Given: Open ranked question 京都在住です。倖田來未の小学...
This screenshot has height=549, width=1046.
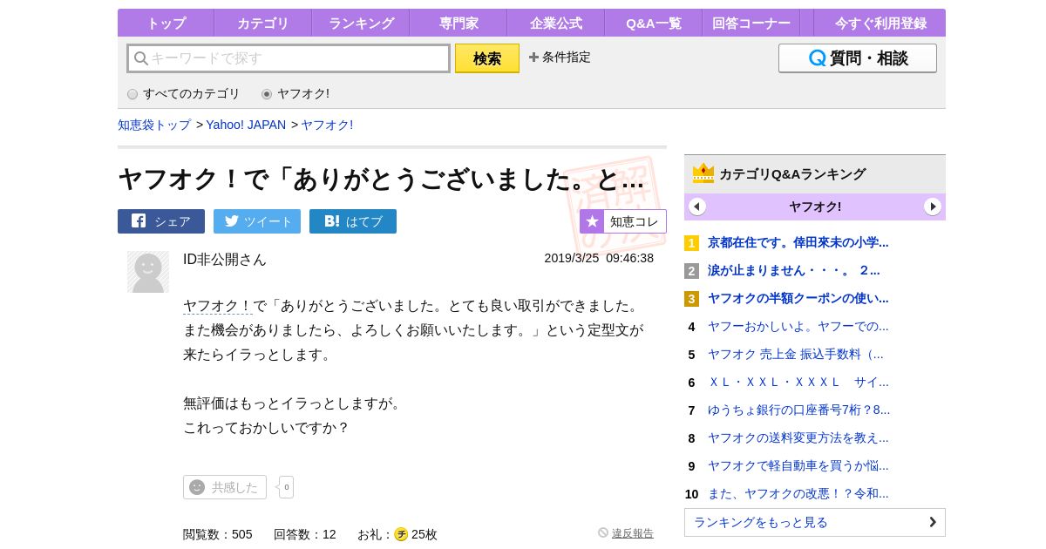Looking at the screenshot, I should [798, 242].
